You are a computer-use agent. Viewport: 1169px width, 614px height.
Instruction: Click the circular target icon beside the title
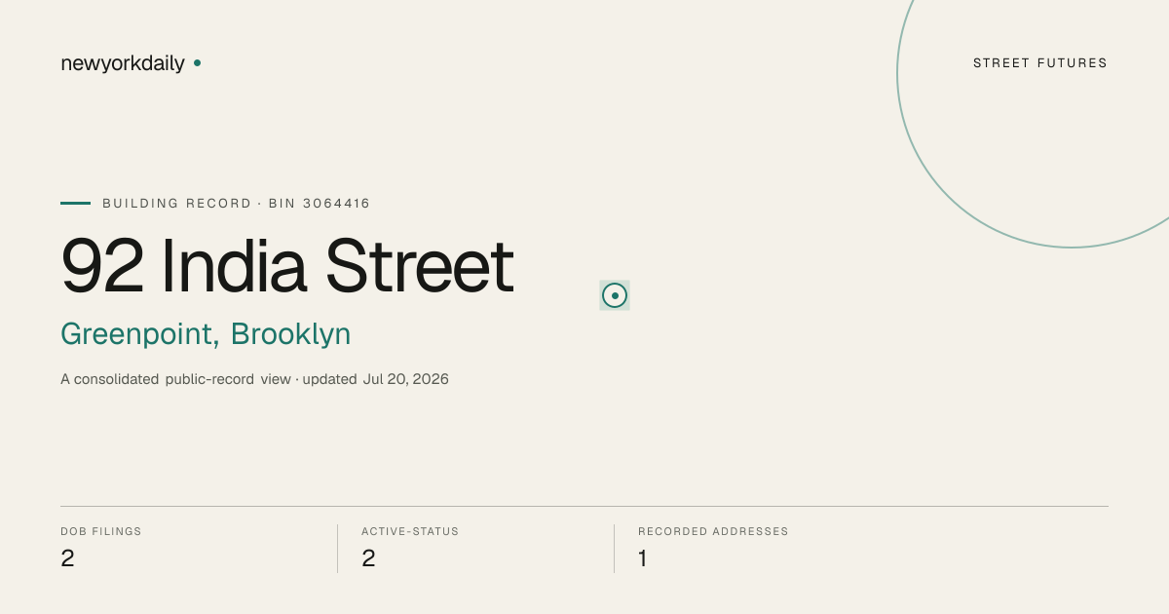615,295
